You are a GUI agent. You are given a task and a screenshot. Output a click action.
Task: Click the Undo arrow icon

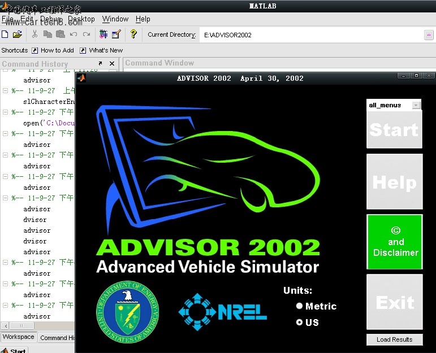pyautogui.click(x=74, y=34)
